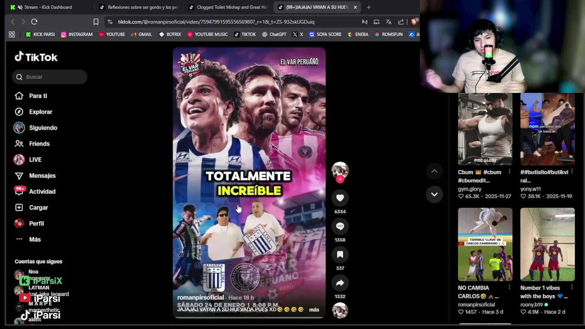The height and width of the screenshot is (329, 585).
Task: Switch to Clogged Toilet Mishap tab
Action: 229,7
